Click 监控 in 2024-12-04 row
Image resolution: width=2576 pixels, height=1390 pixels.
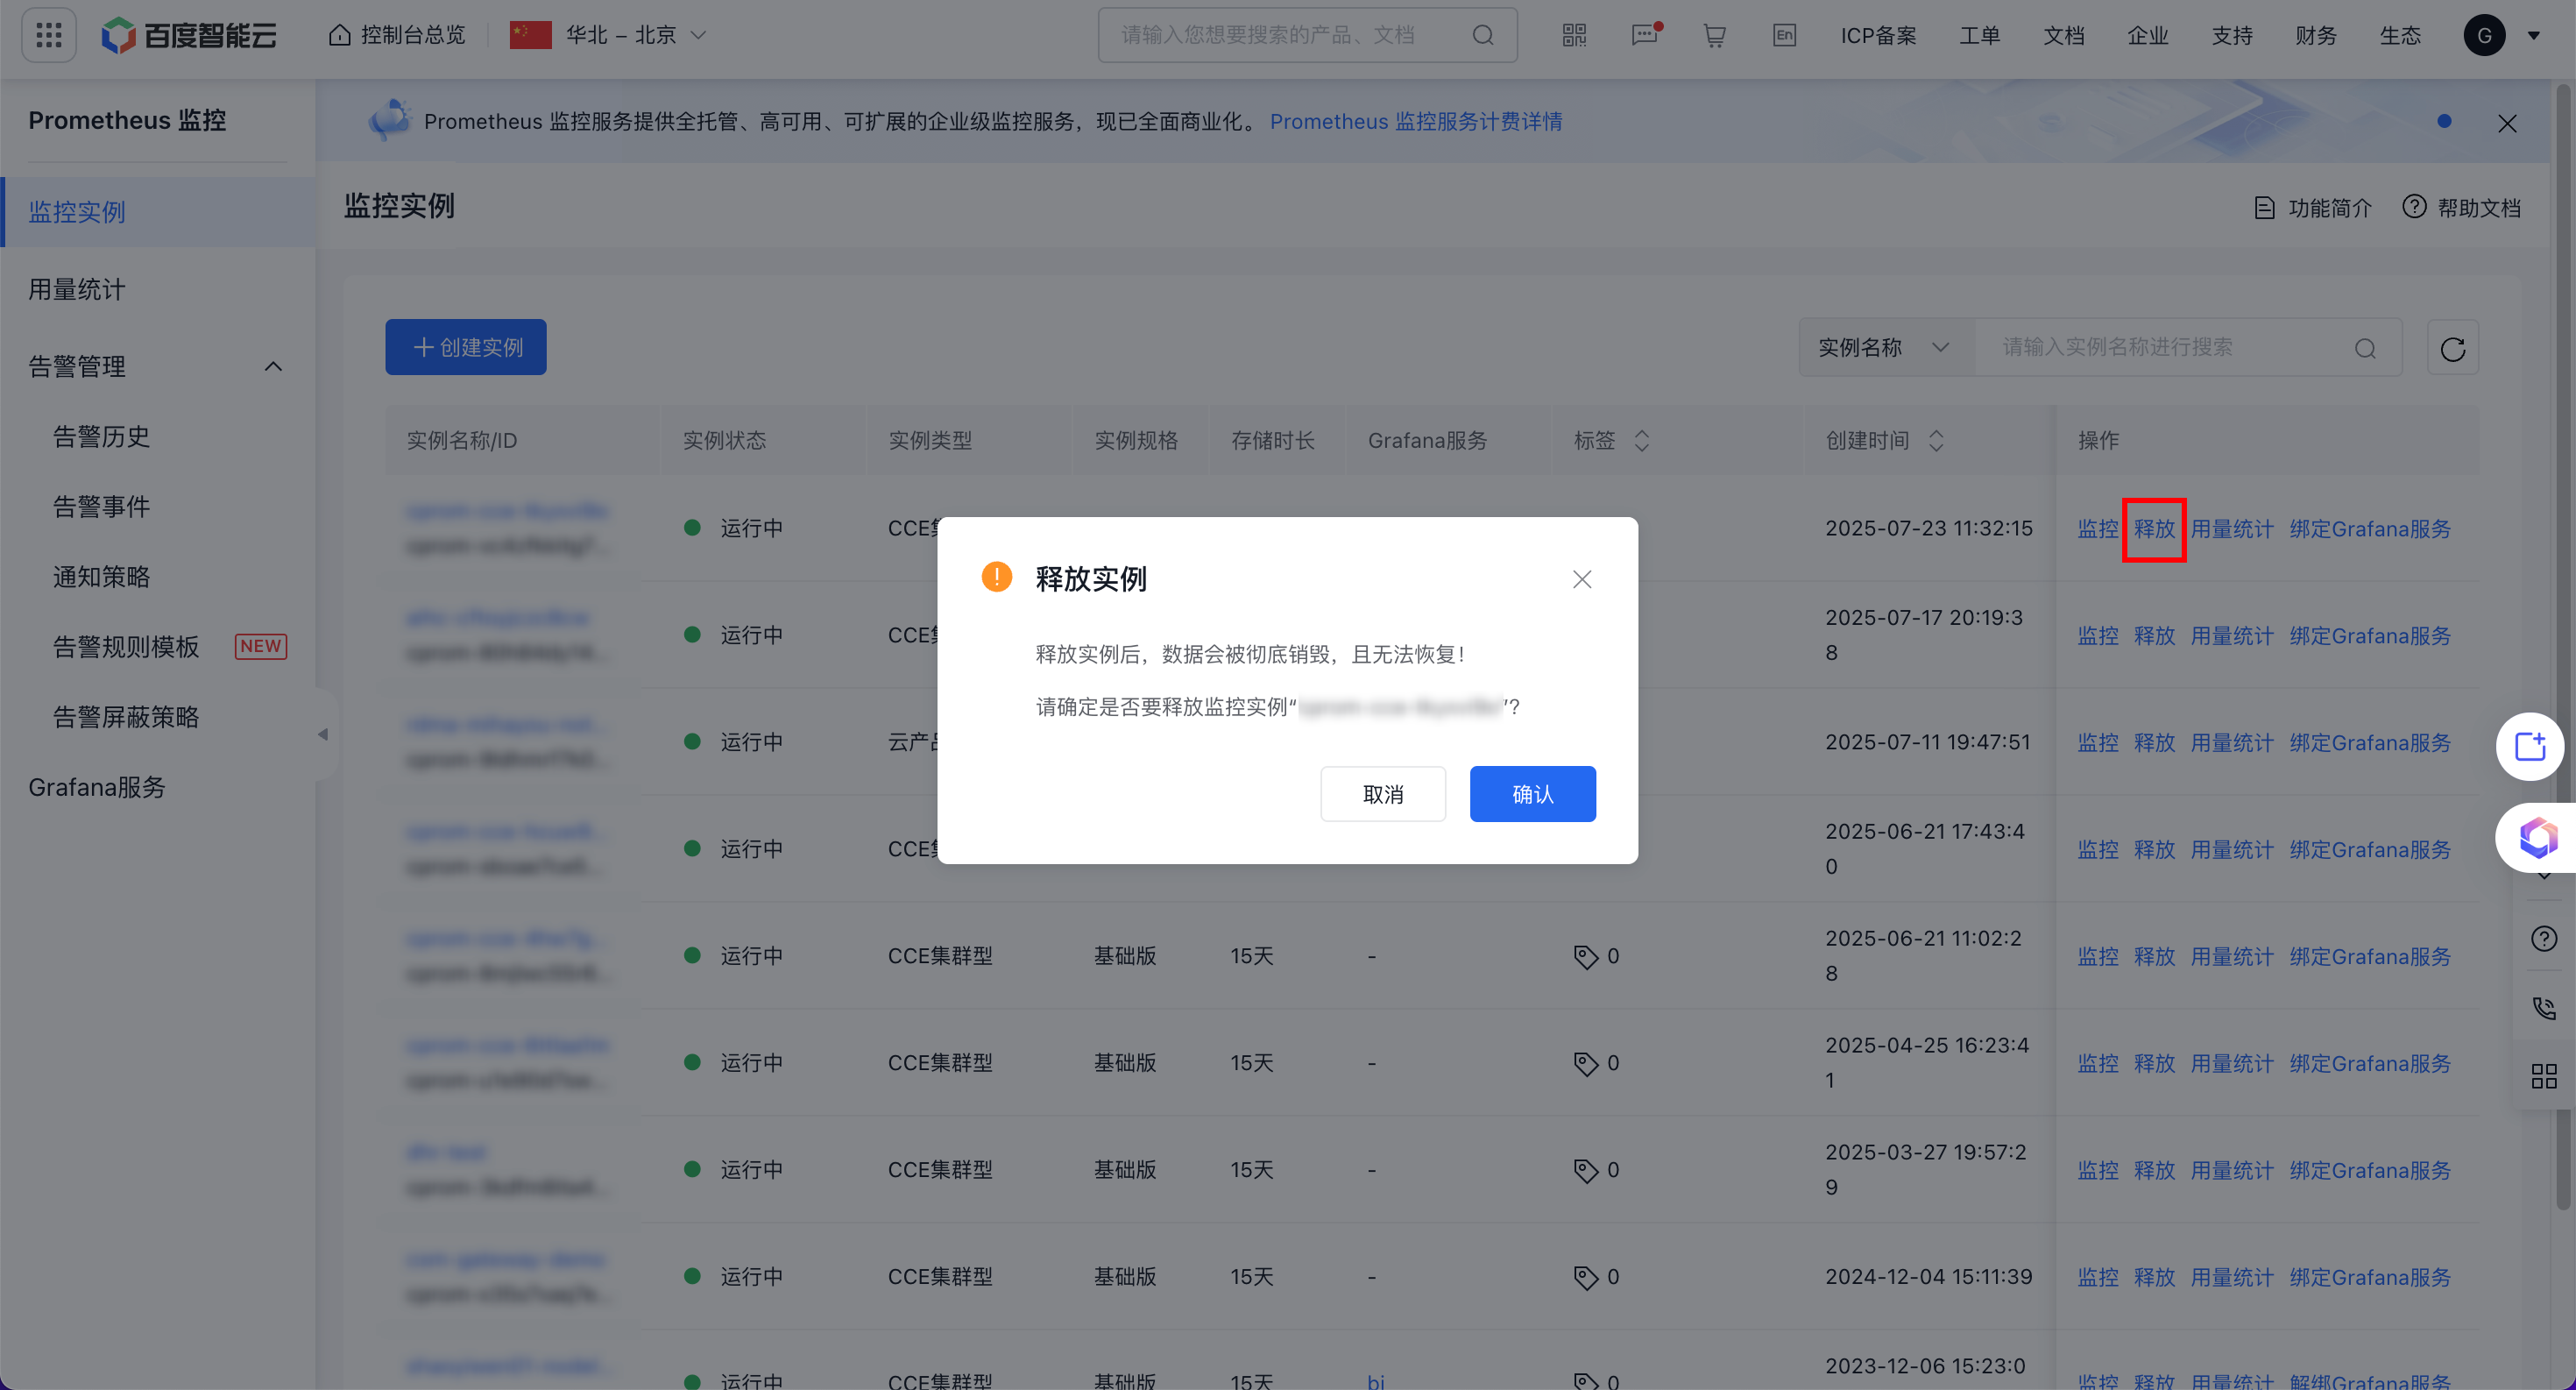pos(2098,1278)
